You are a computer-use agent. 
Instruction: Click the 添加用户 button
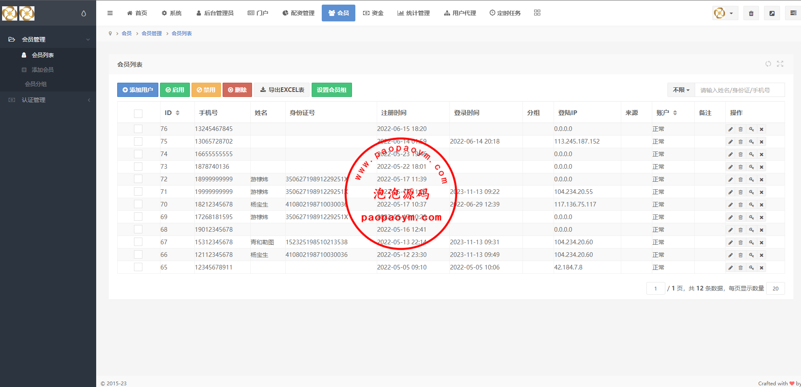tap(138, 90)
